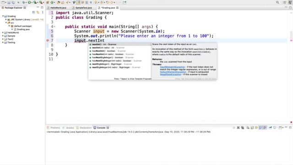Click the Save toolbar icon
The height and width of the screenshot is (165, 293).
click(x=9, y=2)
